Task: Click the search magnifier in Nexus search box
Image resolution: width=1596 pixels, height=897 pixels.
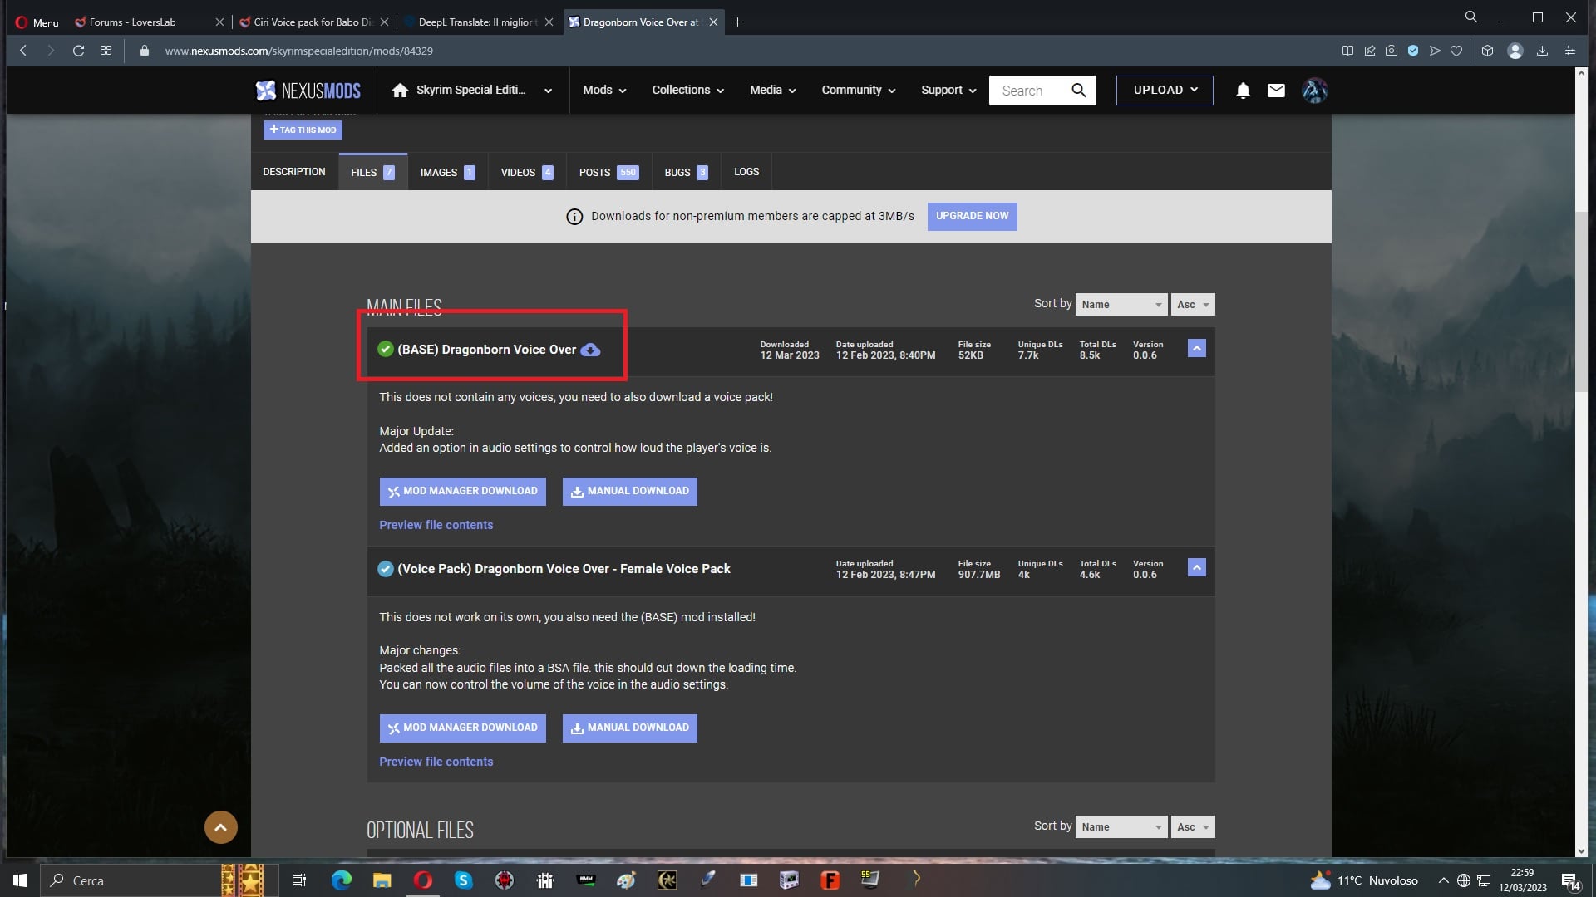Action: pyautogui.click(x=1079, y=91)
